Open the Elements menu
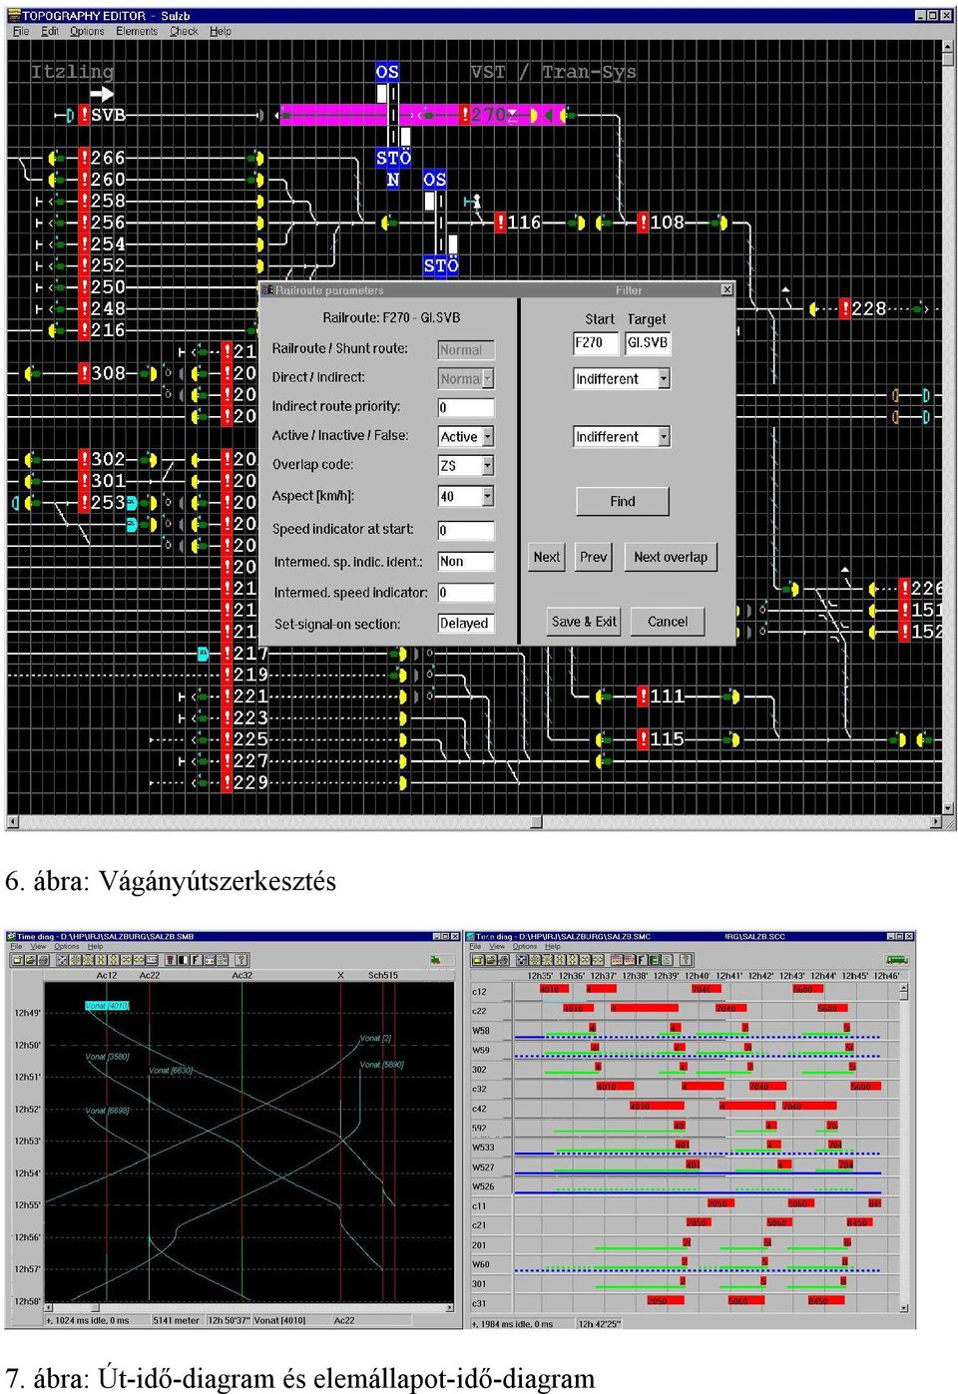The width and height of the screenshot is (958, 1394). (x=137, y=32)
